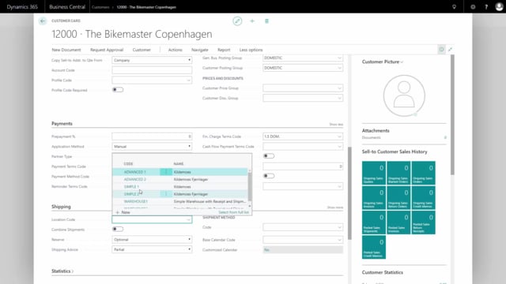Click Show more in Shipping section
The image size is (506, 284).
(x=335, y=207)
